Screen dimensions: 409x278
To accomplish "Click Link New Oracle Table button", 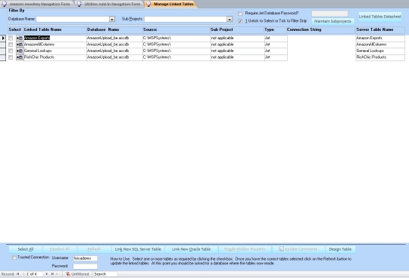I will [x=191, y=249].
